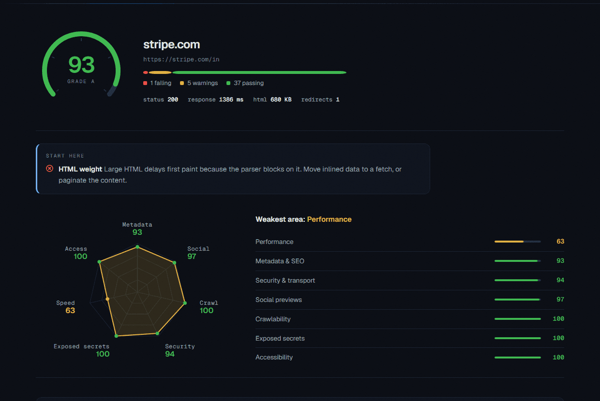Click the Social previews score 97
The image size is (600, 401).
(x=560, y=300)
